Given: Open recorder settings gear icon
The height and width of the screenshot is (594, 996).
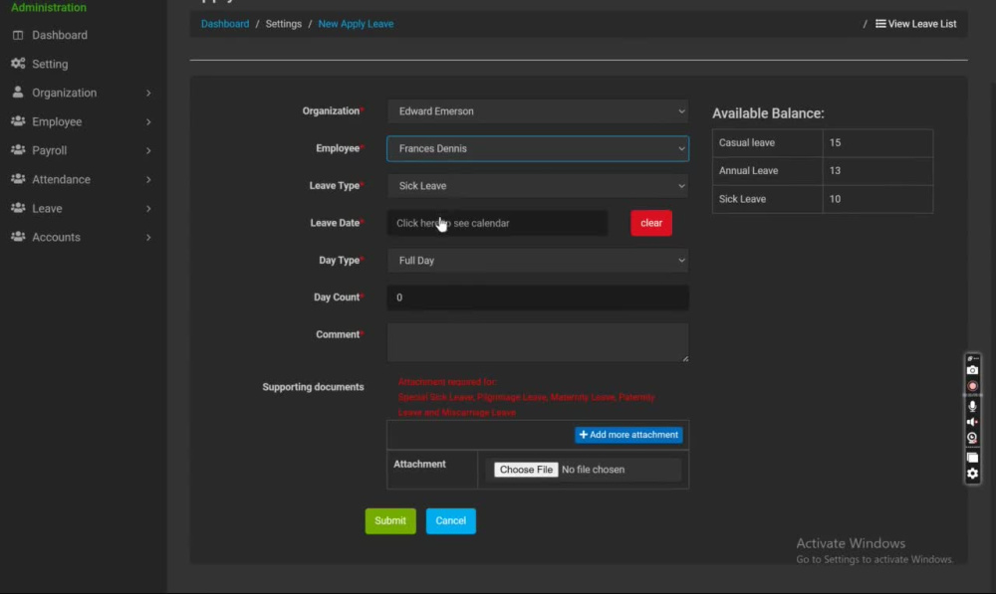Looking at the screenshot, I should [x=972, y=474].
